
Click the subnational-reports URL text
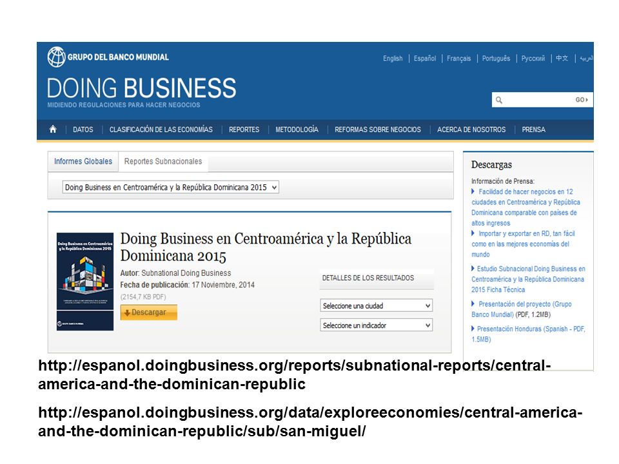click(x=295, y=374)
